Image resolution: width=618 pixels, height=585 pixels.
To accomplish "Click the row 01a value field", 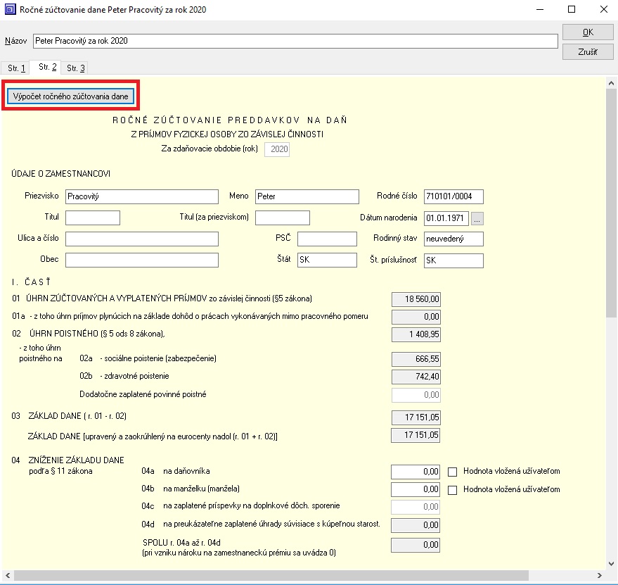I will 416,317.
